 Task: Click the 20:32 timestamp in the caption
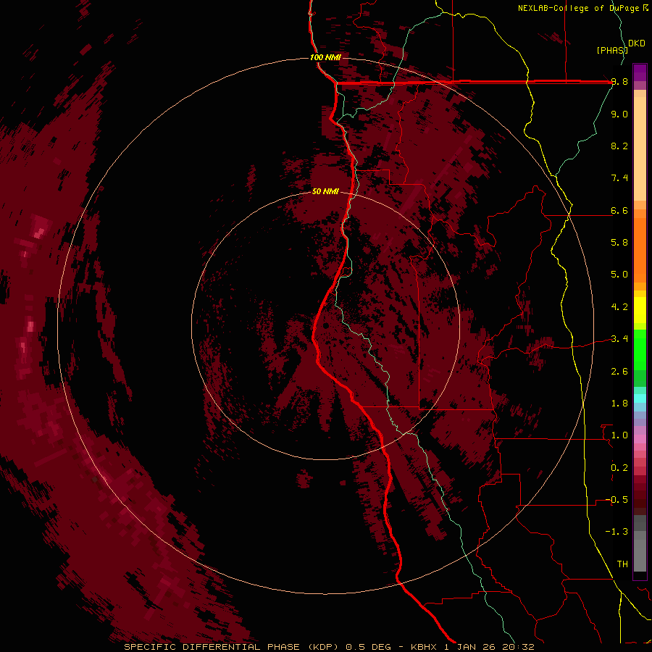coord(518,647)
